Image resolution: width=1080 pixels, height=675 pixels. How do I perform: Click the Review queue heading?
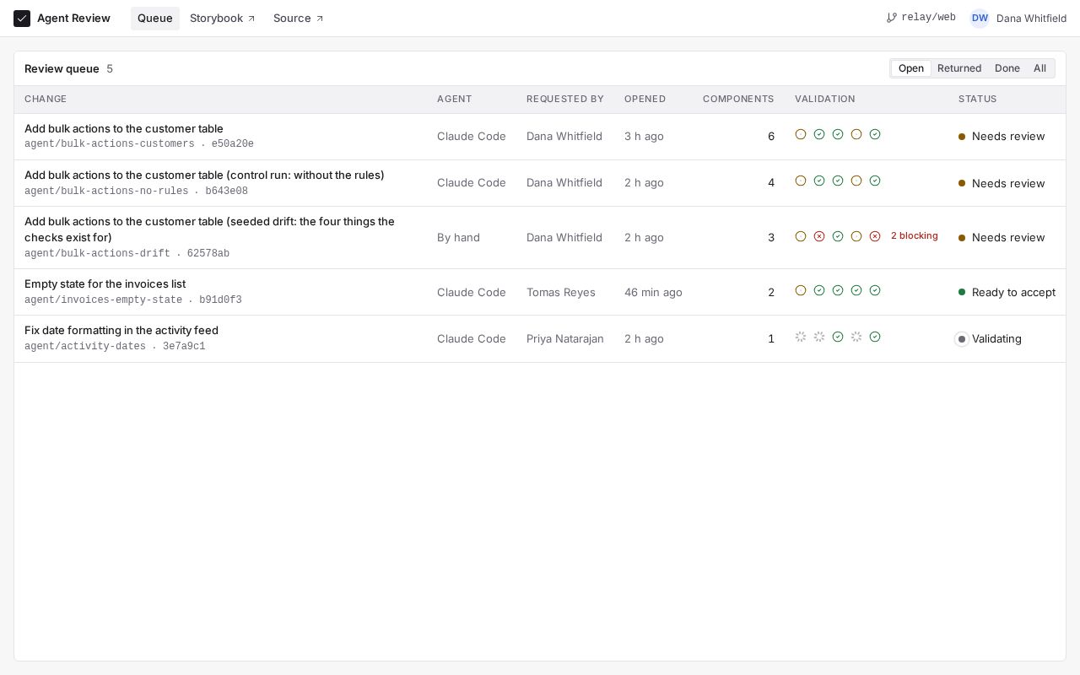(62, 69)
